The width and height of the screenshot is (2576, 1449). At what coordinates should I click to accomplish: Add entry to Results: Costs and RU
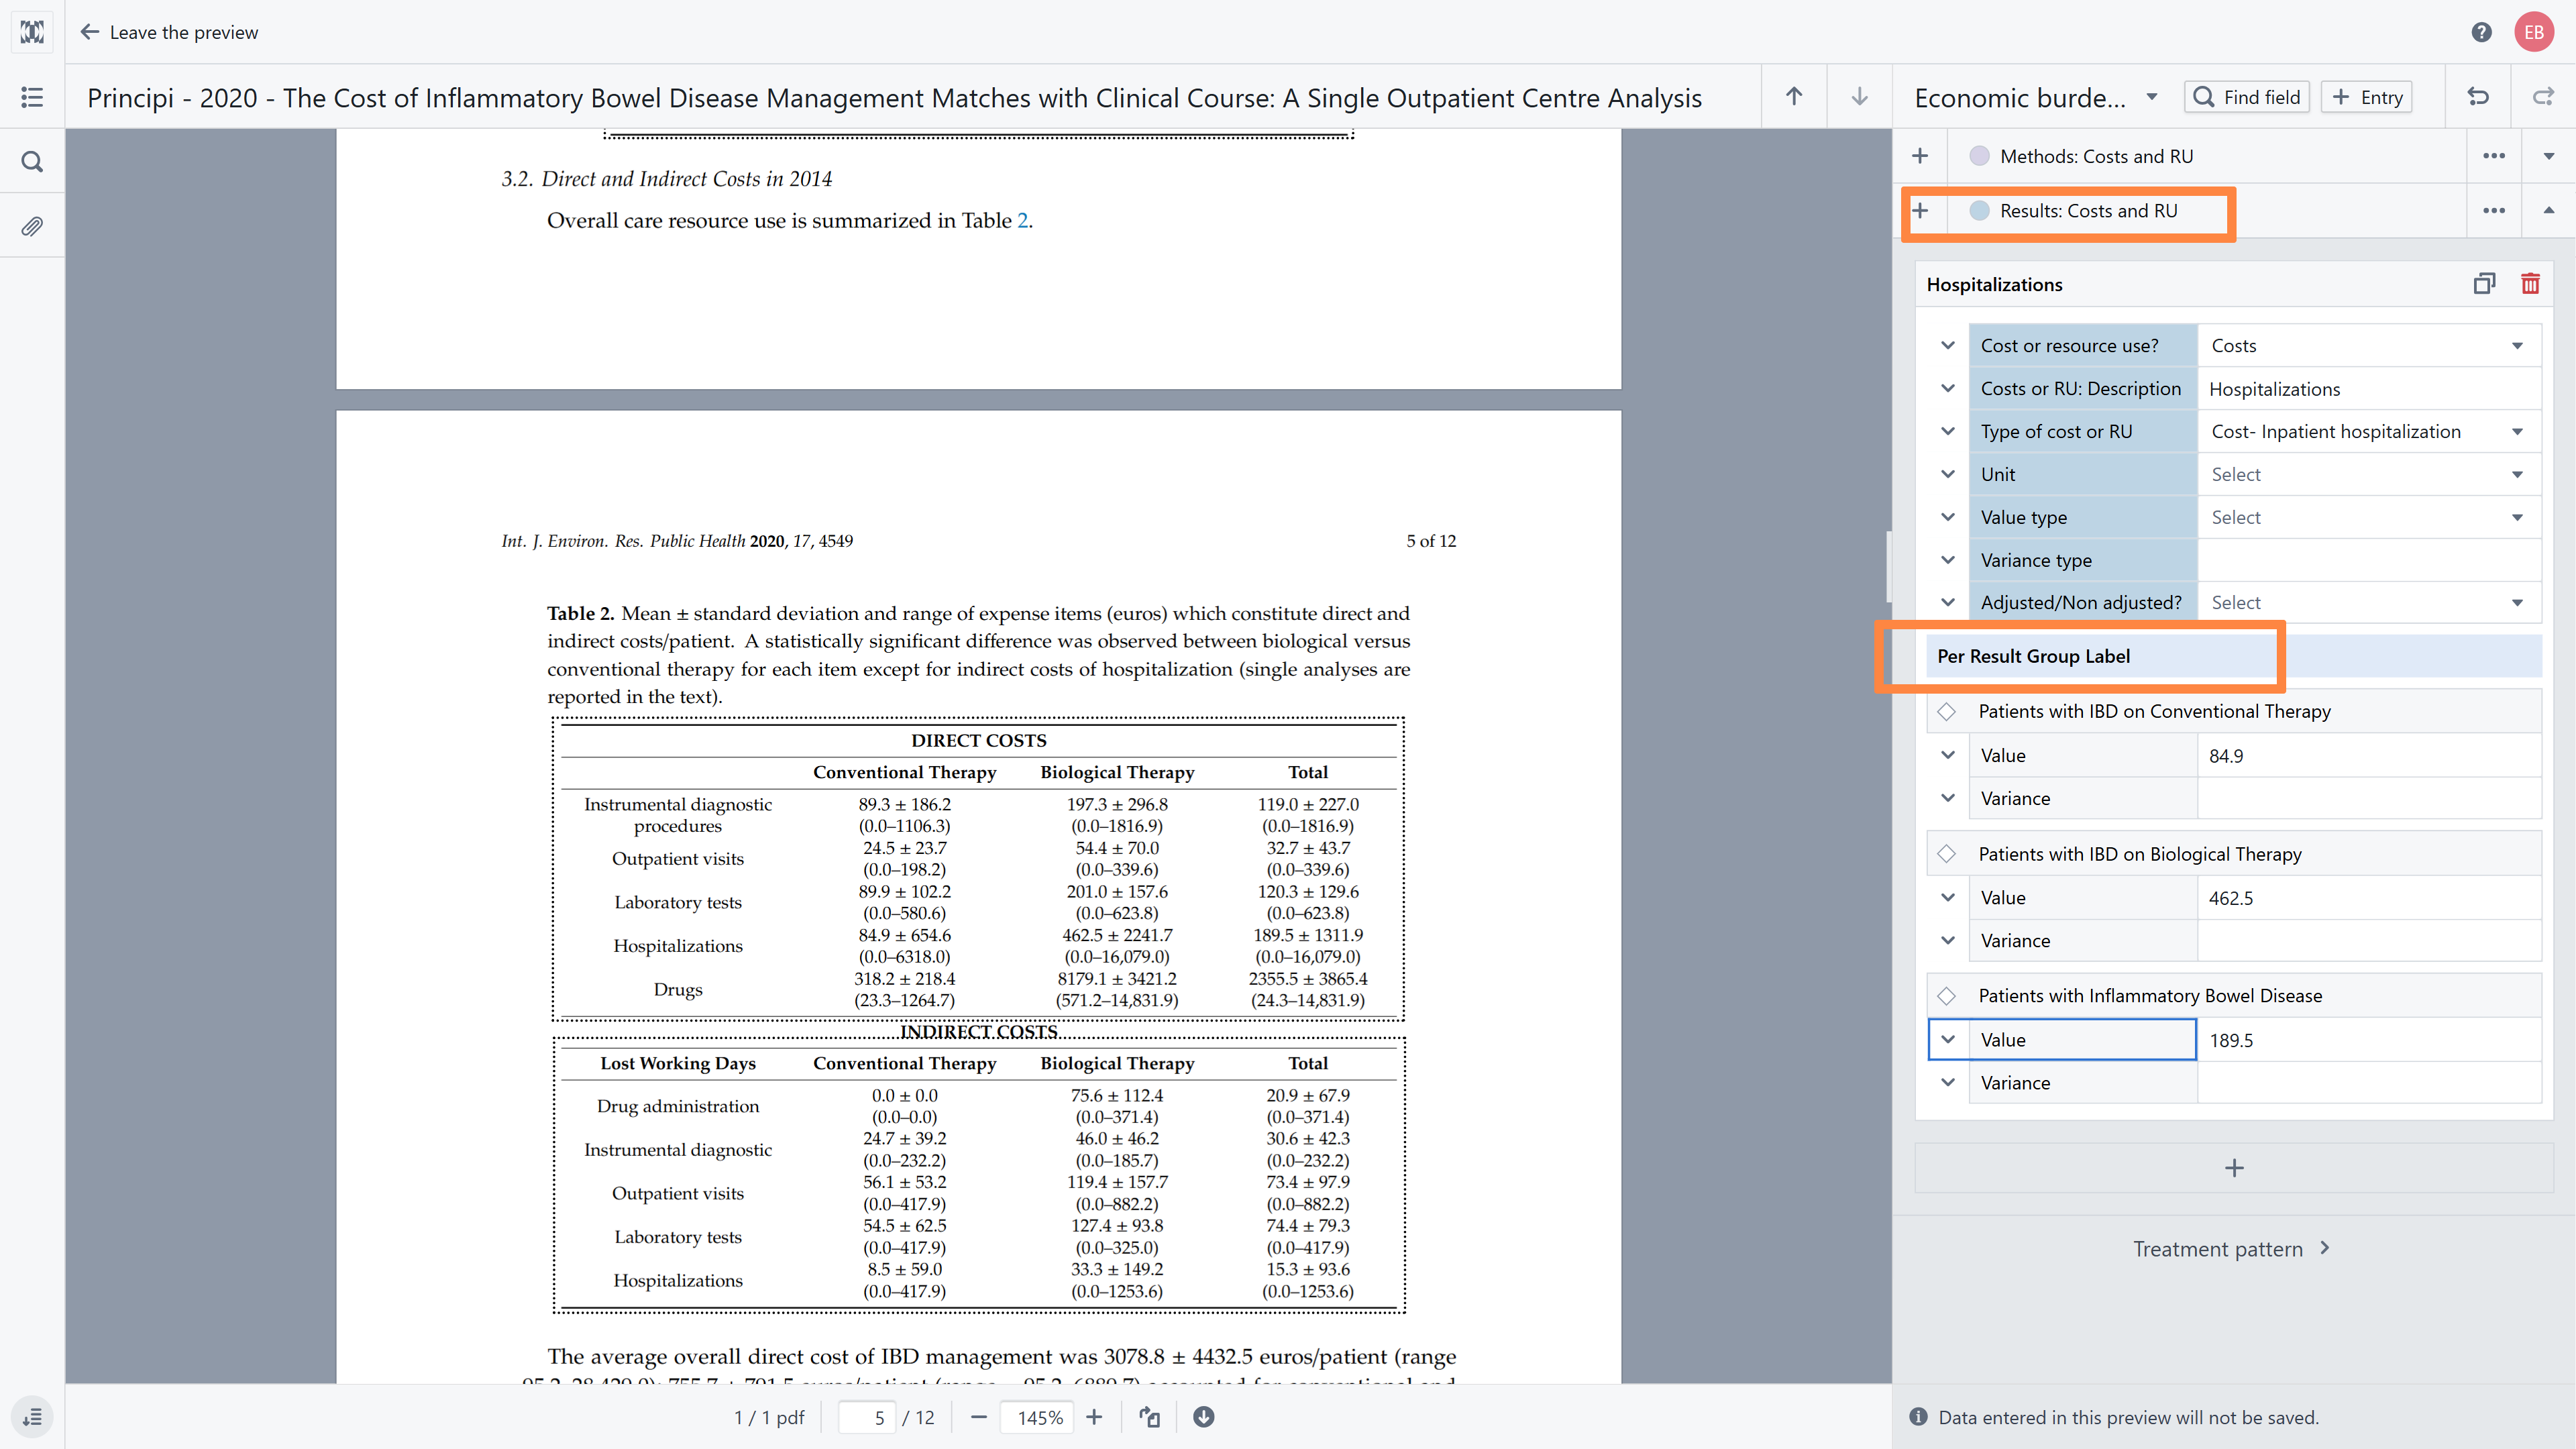pos(1920,211)
